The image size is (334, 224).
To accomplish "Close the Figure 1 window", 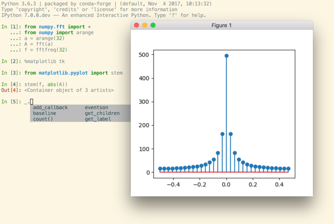I will click(136, 25).
